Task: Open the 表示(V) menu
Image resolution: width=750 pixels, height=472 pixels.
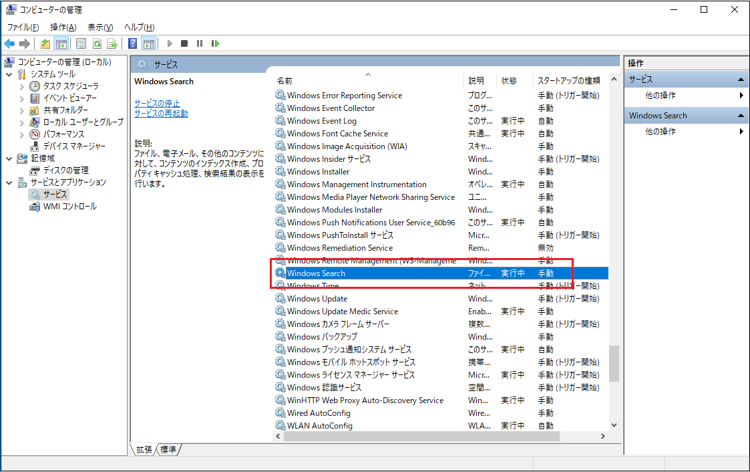Action: (100, 27)
